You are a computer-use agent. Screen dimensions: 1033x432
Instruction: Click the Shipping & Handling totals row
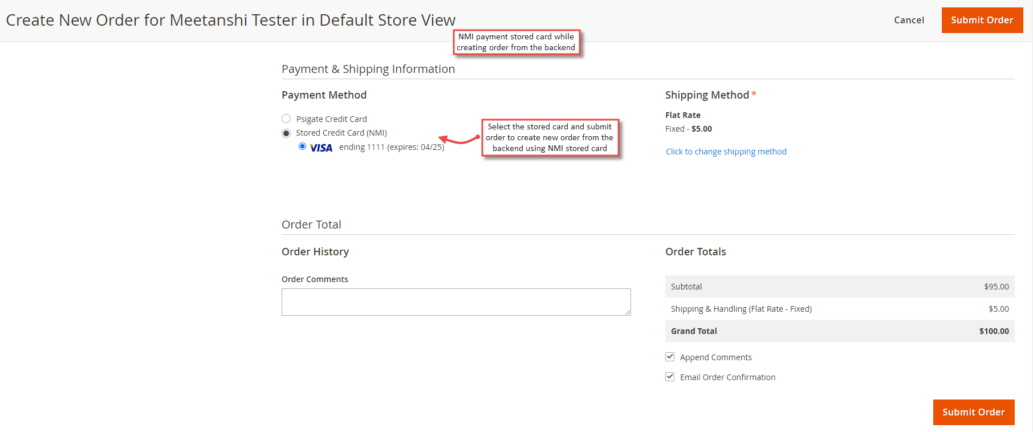(840, 309)
